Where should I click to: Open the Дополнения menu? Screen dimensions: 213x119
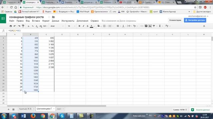pos(83,21)
